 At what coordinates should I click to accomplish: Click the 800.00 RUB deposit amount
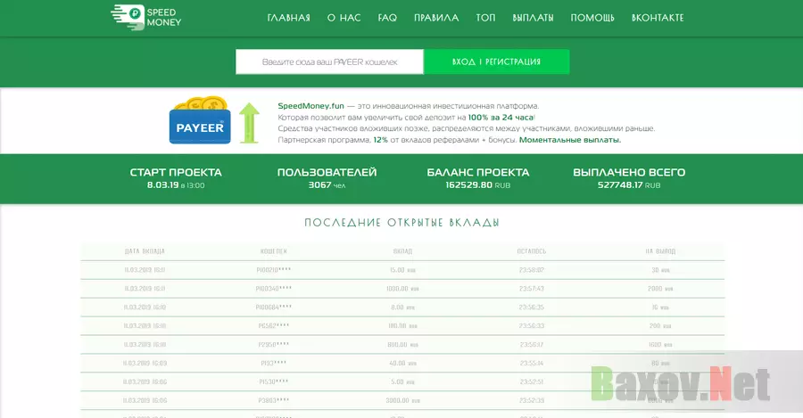point(402,345)
